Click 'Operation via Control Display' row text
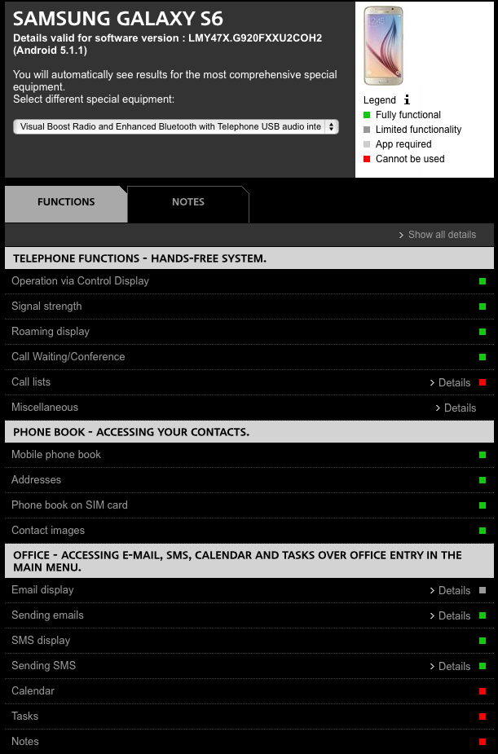Image resolution: width=498 pixels, height=754 pixels. click(x=80, y=281)
